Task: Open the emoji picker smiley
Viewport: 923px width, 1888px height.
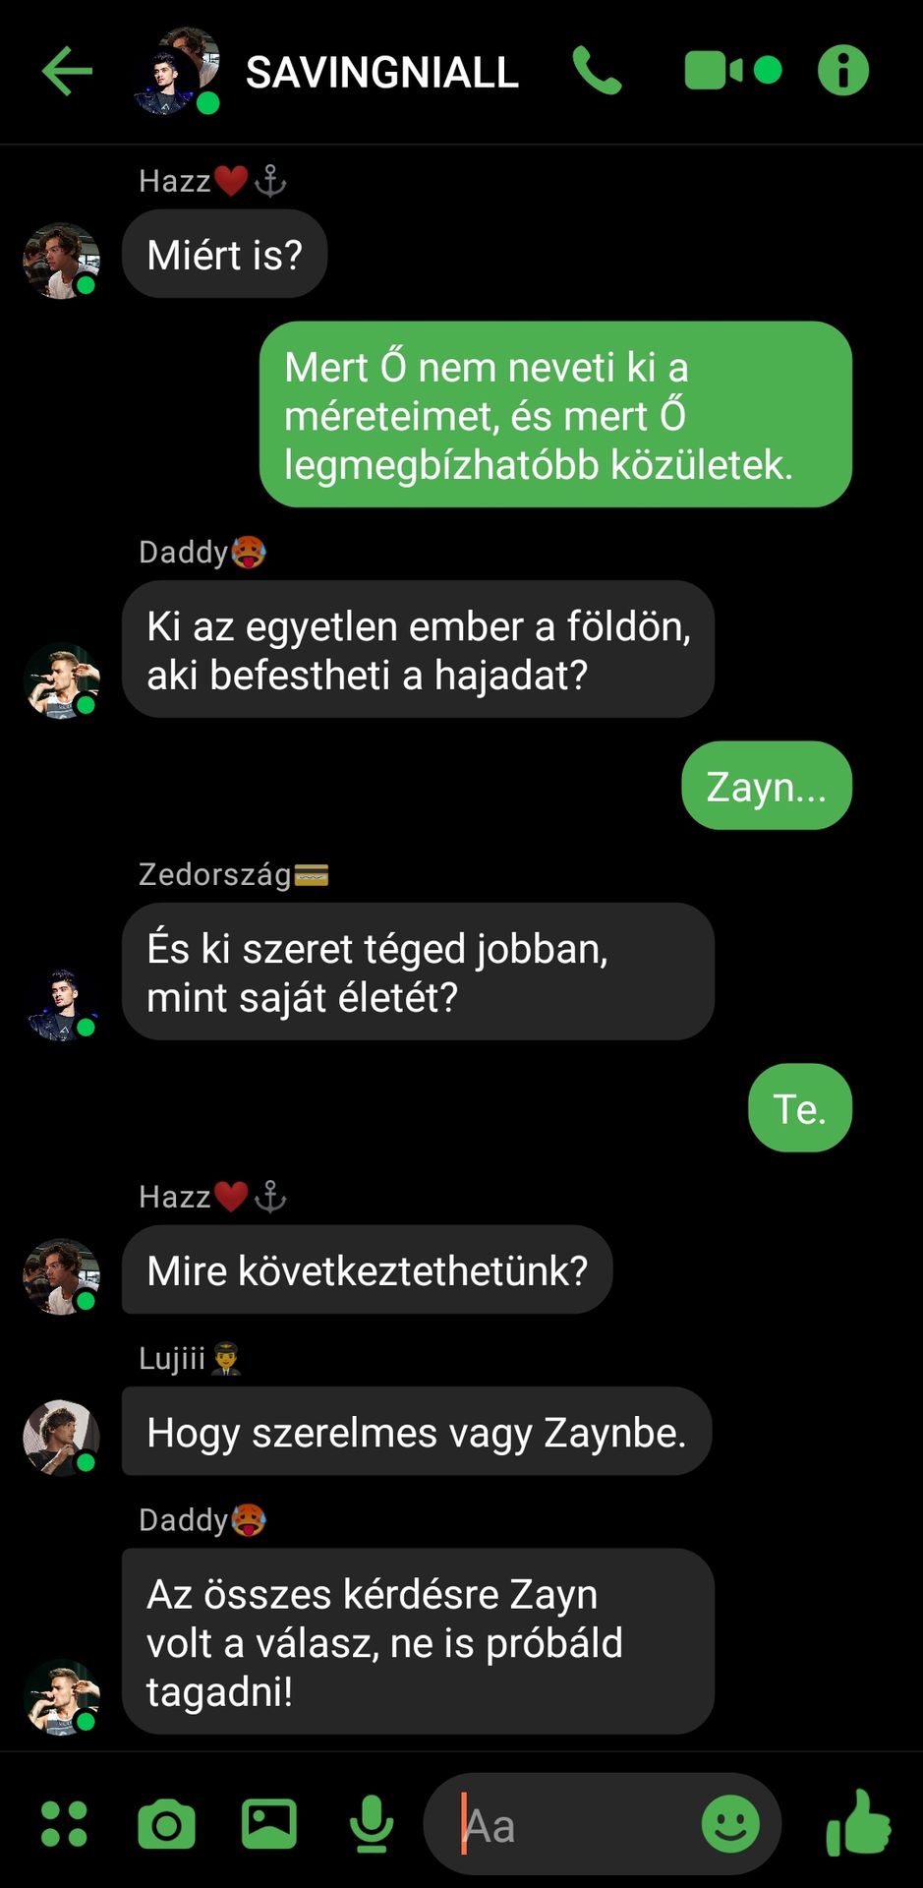Action: click(730, 1824)
